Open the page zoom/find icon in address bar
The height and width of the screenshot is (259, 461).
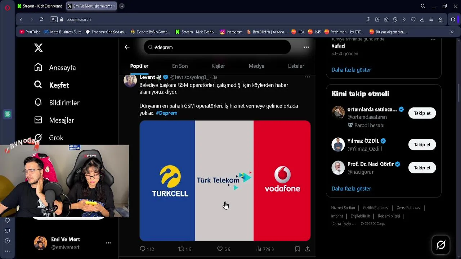pos(368,19)
